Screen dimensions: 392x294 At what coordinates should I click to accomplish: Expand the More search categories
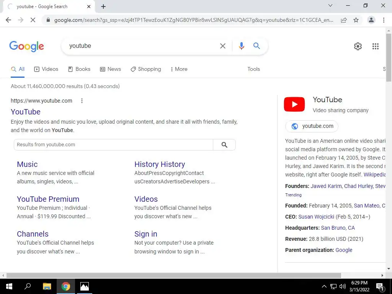(x=179, y=69)
